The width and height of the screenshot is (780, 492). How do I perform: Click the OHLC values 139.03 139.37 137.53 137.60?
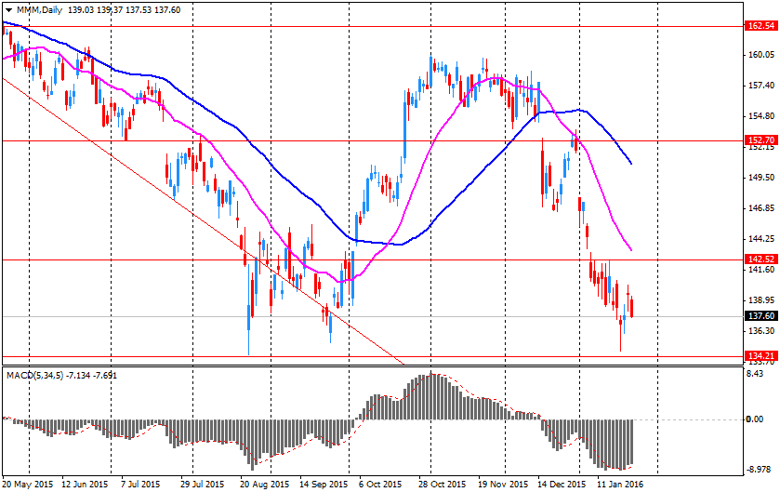pyautogui.click(x=124, y=10)
